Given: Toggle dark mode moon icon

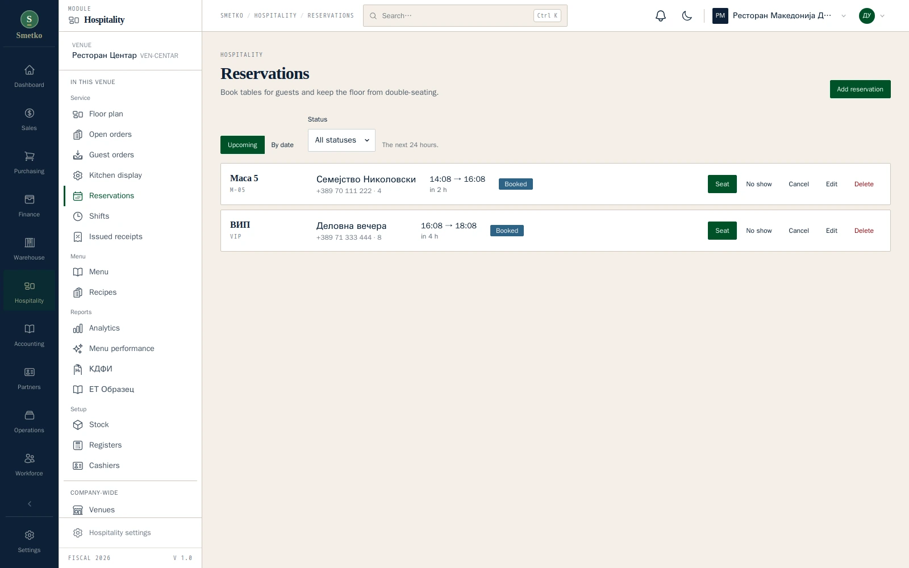Looking at the screenshot, I should [687, 16].
